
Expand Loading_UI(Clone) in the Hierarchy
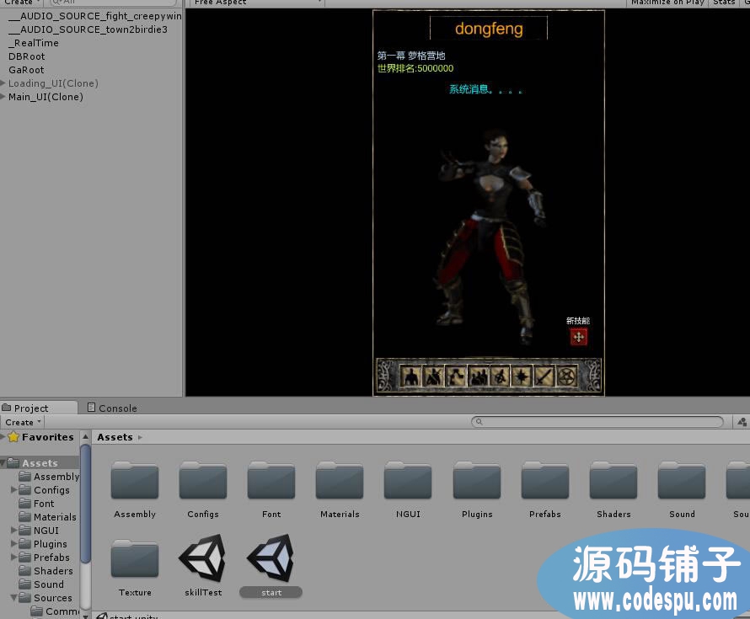pos(3,83)
